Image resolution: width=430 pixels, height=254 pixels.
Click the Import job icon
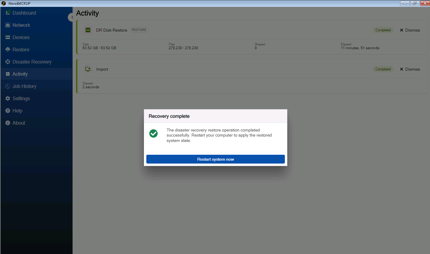pos(88,69)
